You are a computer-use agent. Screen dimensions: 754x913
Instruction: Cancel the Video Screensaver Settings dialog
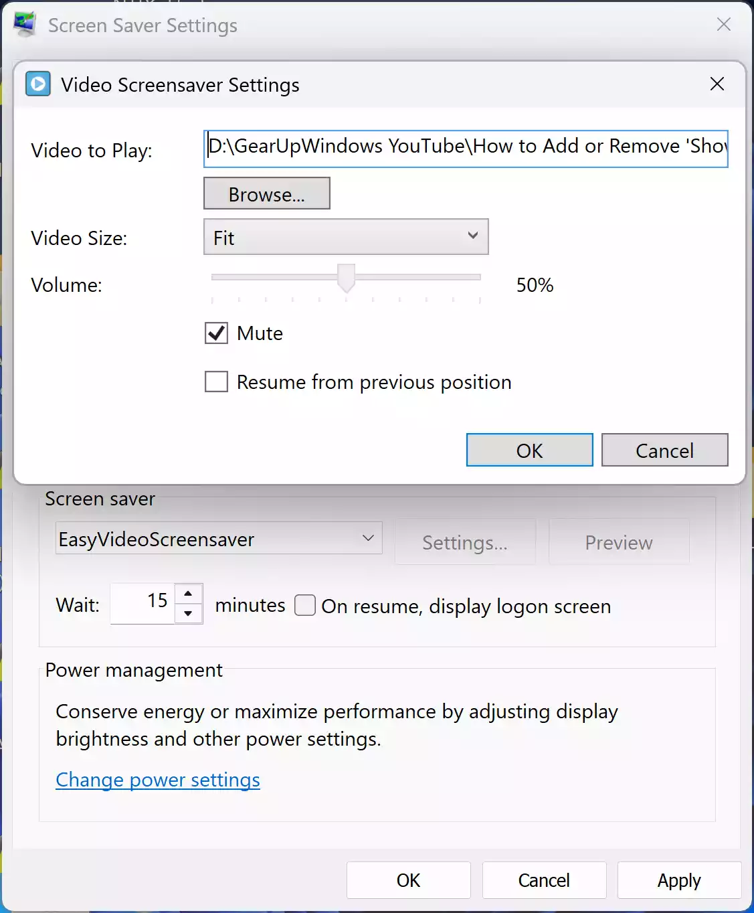point(664,450)
